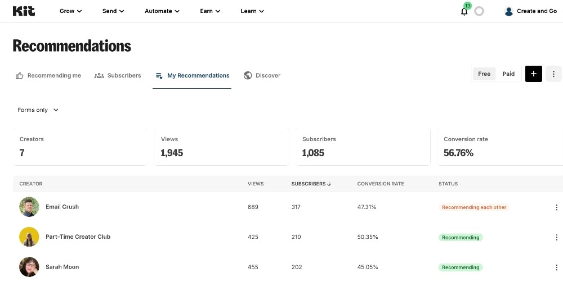This screenshot has width=563, height=286.
Task: Click the Recommending each other status badge
Action: pyautogui.click(x=474, y=207)
